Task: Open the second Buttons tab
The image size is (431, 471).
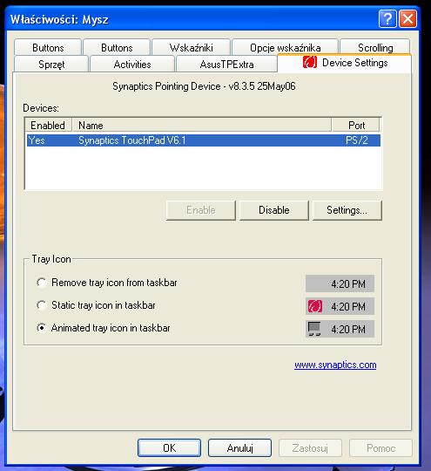Action: point(117,47)
